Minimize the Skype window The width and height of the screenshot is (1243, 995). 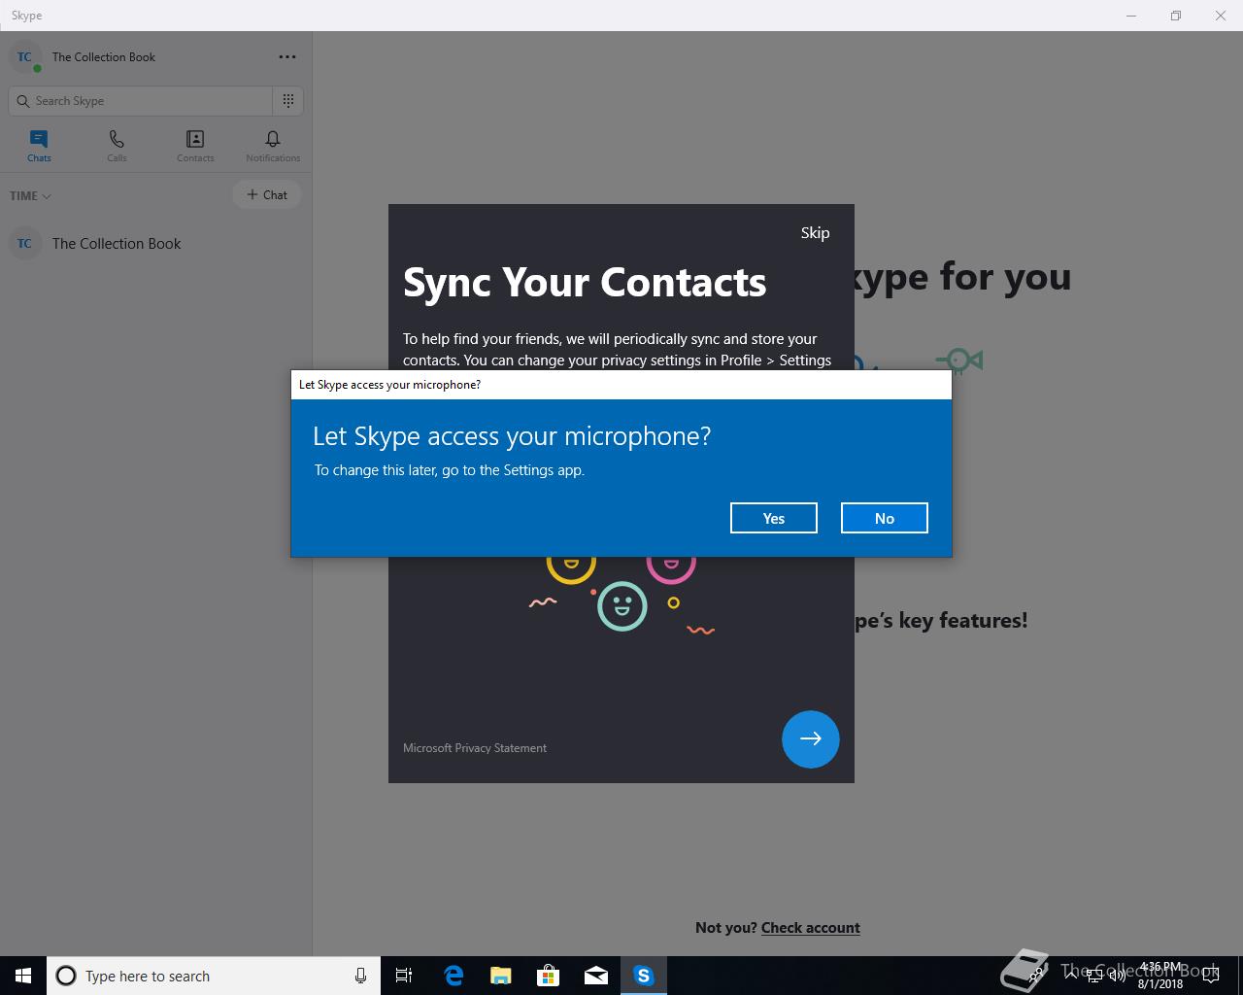point(1131,16)
